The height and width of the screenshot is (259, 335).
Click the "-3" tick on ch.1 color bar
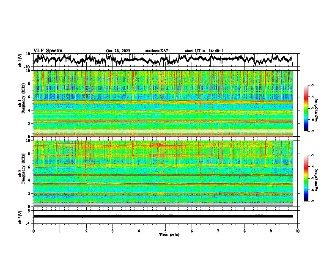312,85
